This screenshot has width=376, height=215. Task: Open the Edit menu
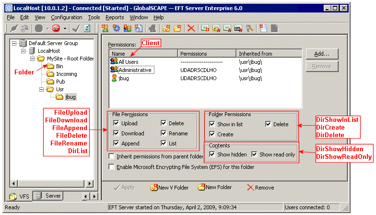(24, 17)
